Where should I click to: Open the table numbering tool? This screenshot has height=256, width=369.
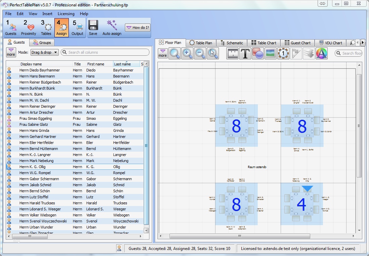(x=283, y=54)
